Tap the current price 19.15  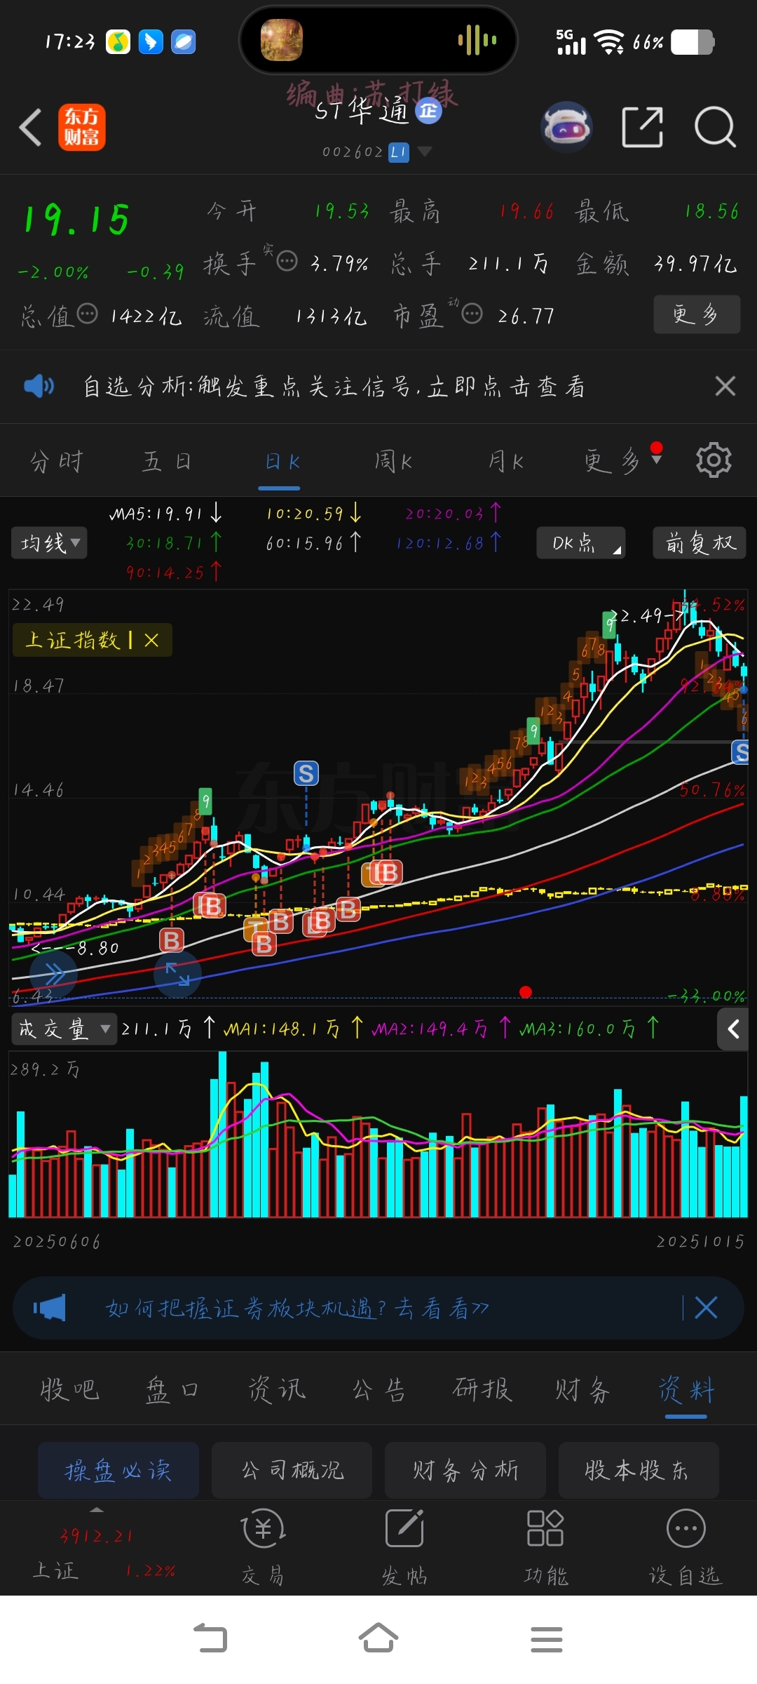click(x=76, y=219)
